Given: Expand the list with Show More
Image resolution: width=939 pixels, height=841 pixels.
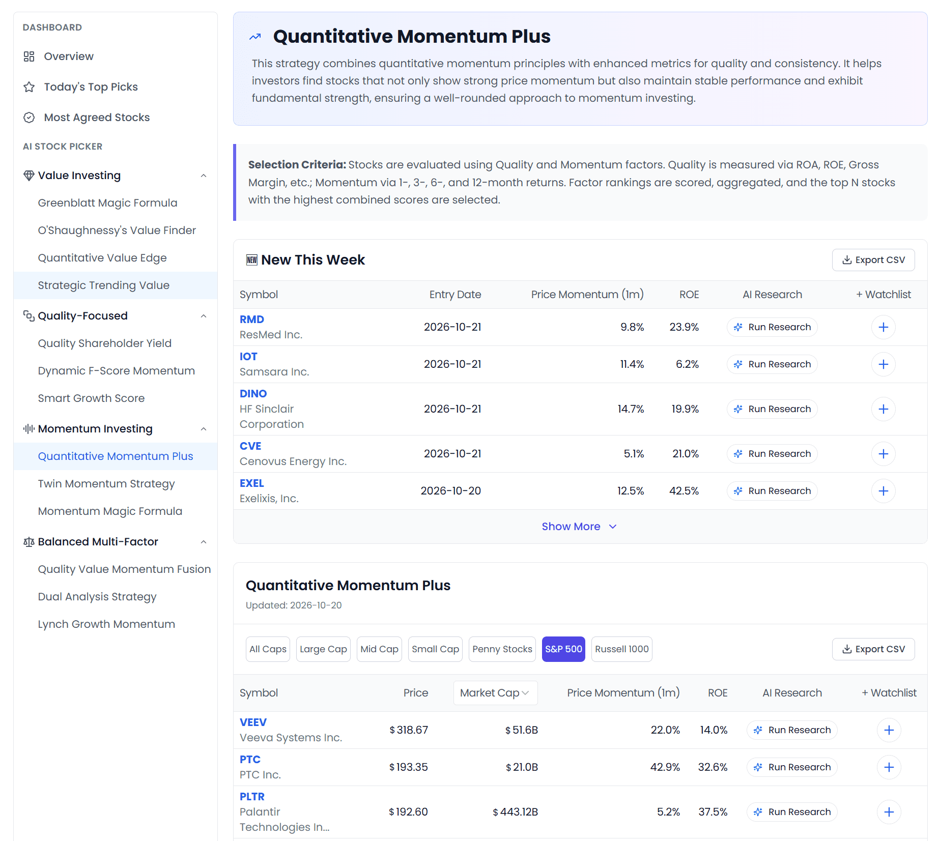Looking at the screenshot, I should pyautogui.click(x=579, y=527).
